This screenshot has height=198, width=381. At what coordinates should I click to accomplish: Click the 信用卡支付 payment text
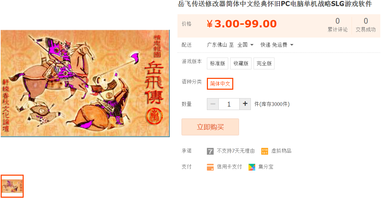coord(229,167)
